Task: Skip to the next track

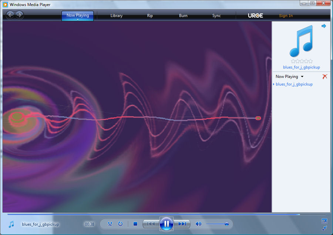Action: coord(182,224)
